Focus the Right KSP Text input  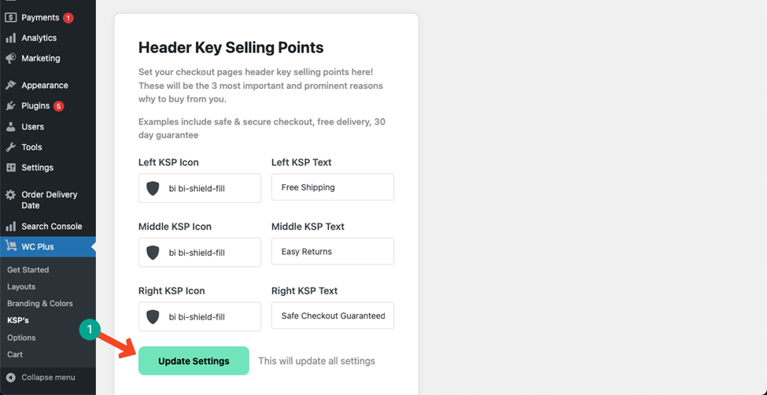333,316
